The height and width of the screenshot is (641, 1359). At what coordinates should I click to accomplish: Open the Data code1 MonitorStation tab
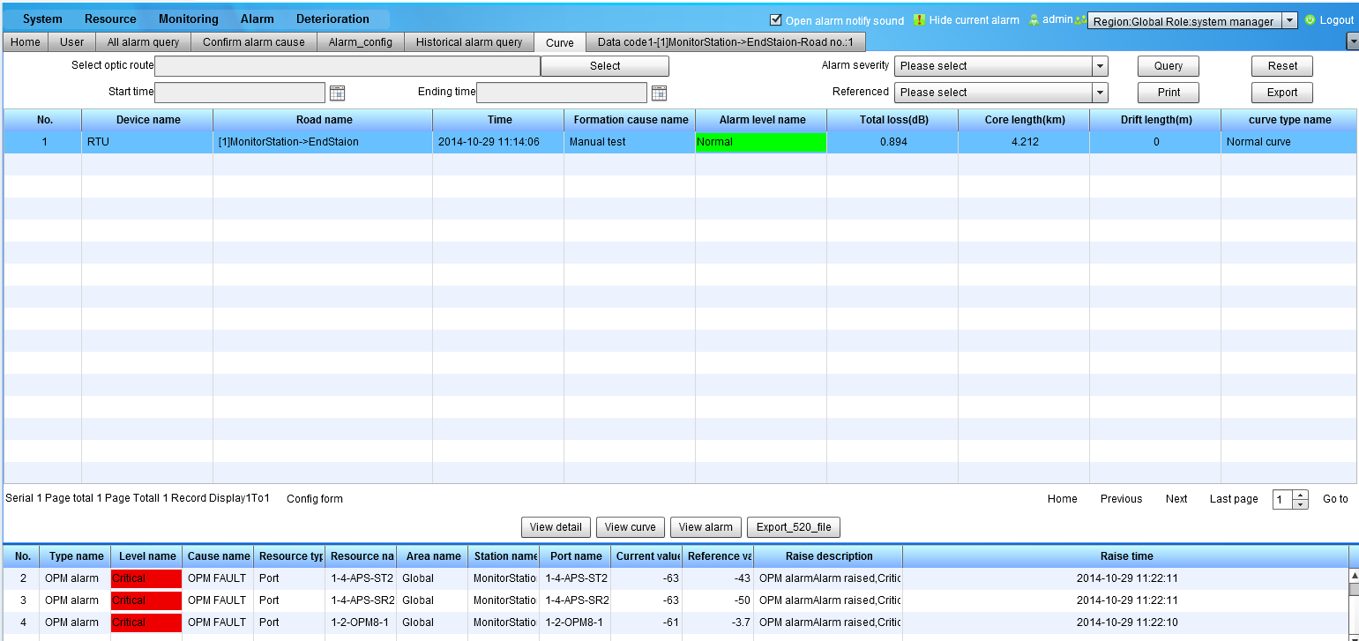[726, 41]
